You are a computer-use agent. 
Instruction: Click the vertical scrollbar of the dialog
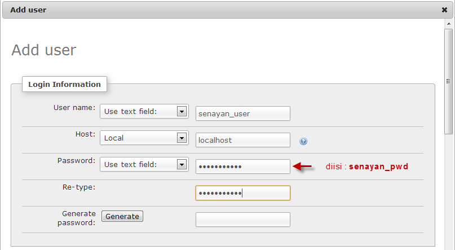pos(449,85)
